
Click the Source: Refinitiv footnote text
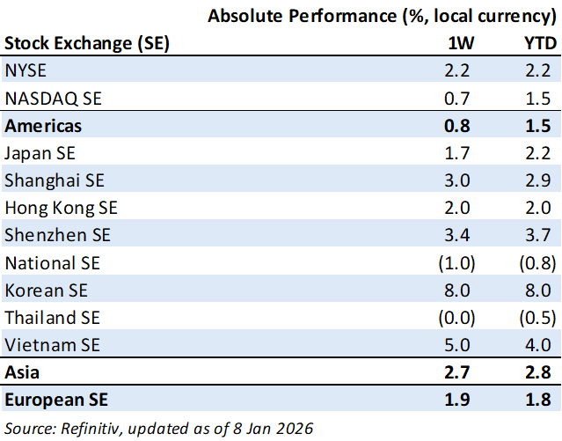(x=158, y=428)
